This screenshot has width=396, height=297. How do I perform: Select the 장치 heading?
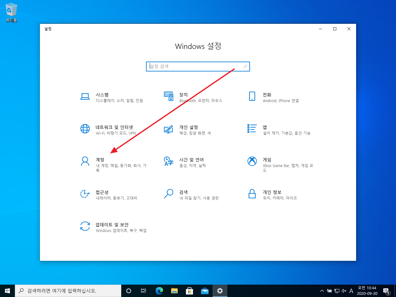pyautogui.click(x=183, y=95)
